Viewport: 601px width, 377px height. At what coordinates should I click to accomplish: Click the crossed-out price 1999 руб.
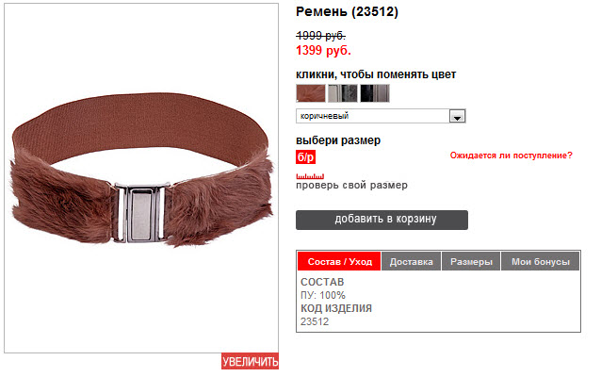click(320, 36)
